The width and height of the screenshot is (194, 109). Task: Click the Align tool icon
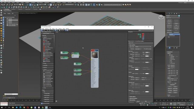(78, 5)
